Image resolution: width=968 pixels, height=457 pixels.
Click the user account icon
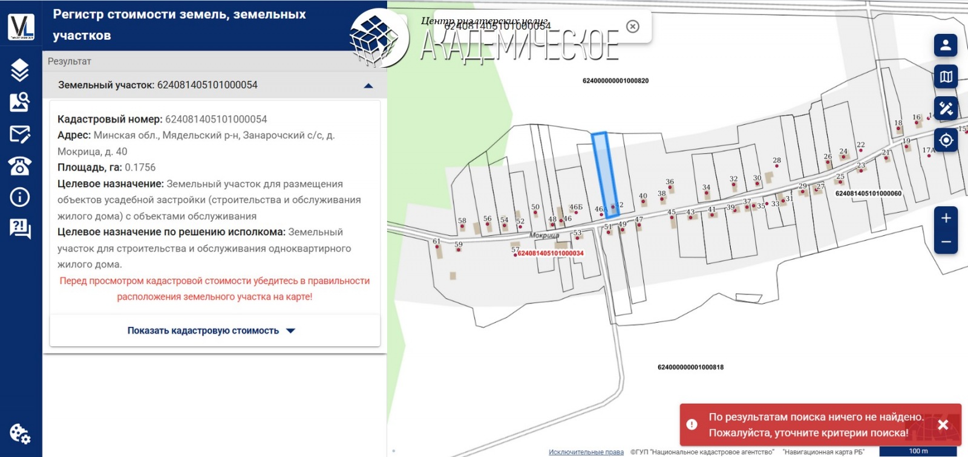pyautogui.click(x=946, y=45)
